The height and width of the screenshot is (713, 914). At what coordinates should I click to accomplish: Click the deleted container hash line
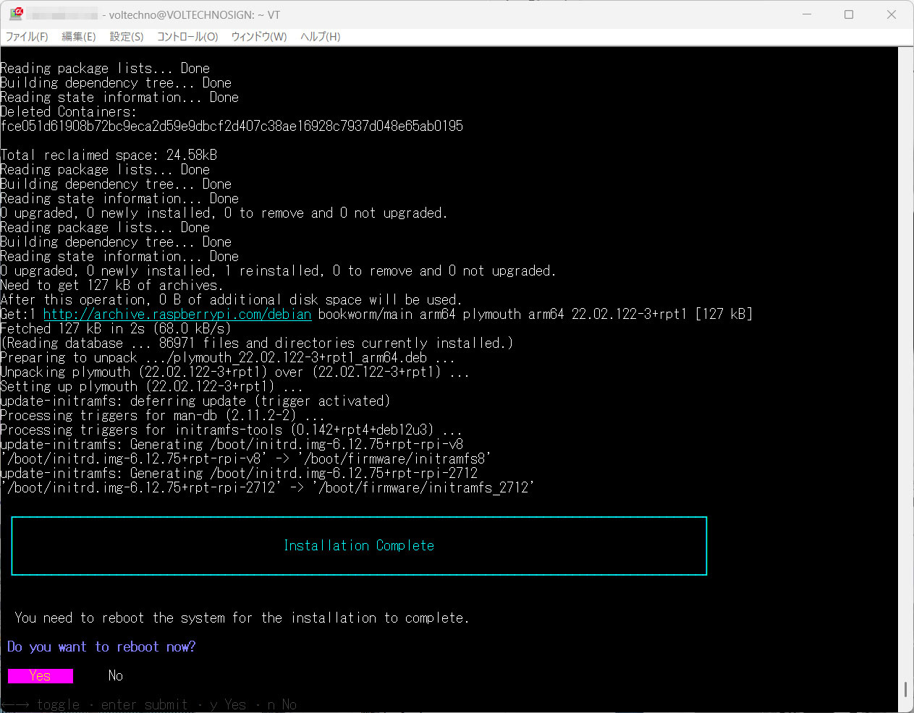click(232, 127)
